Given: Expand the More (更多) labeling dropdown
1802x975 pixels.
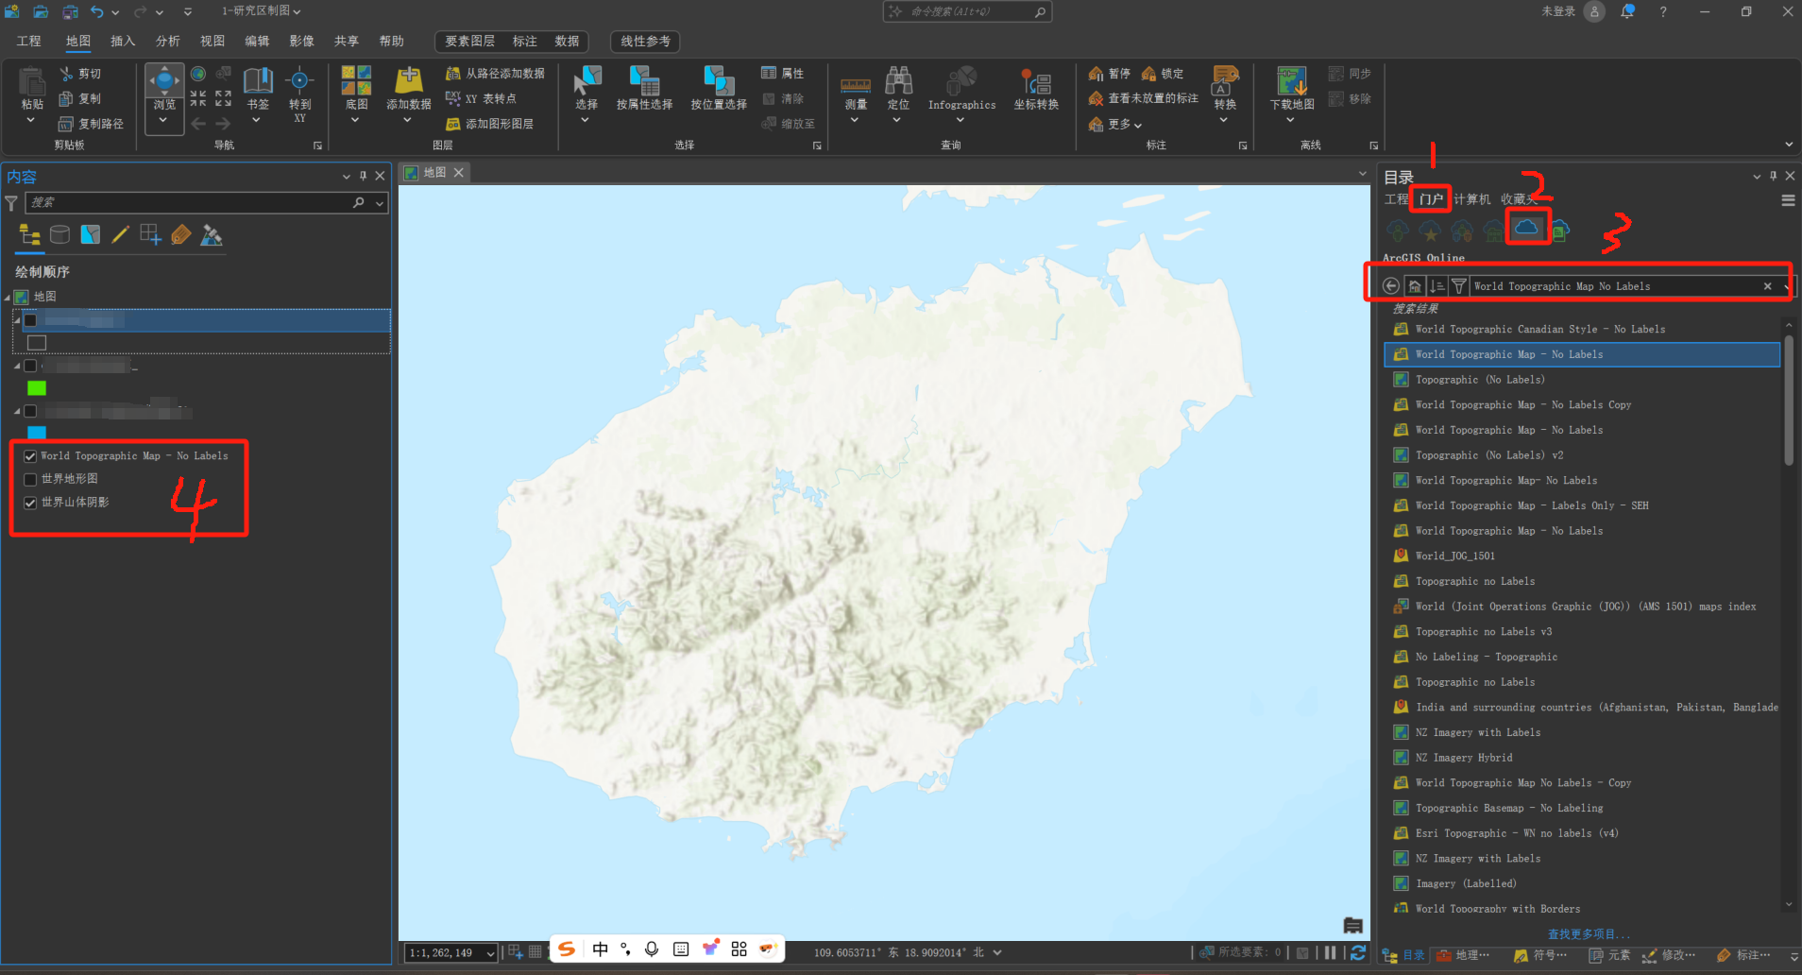Looking at the screenshot, I should 1138,125.
